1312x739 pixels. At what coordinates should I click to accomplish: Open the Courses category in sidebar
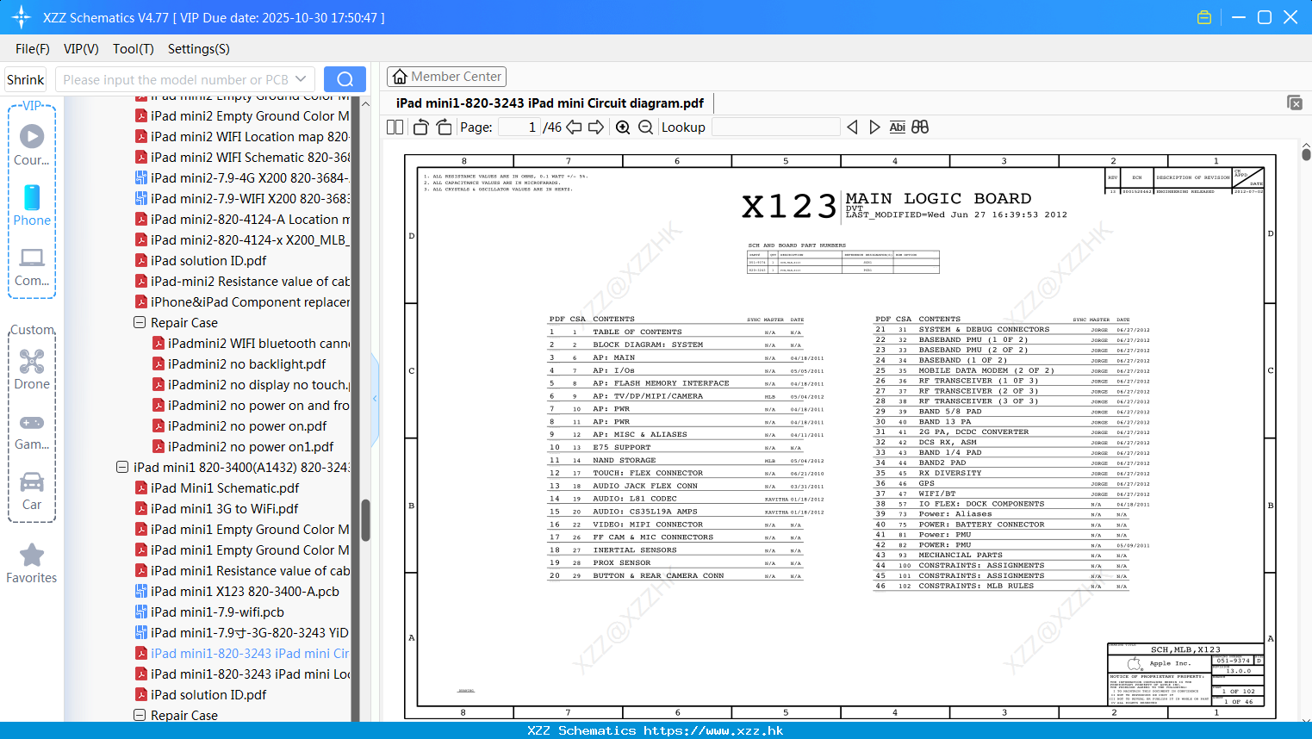tap(32, 145)
